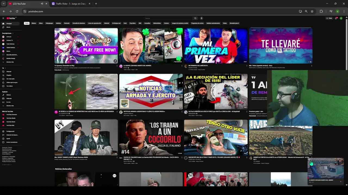Mute the YouTube tab audio
The width and height of the screenshot is (348, 195).
[x=42, y=4]
